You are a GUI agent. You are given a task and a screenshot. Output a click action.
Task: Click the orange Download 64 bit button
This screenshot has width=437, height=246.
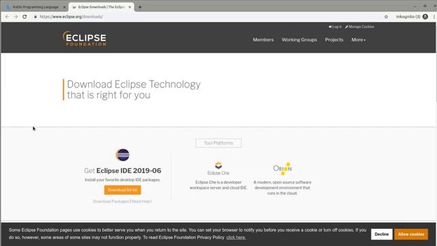pos(123,190)
